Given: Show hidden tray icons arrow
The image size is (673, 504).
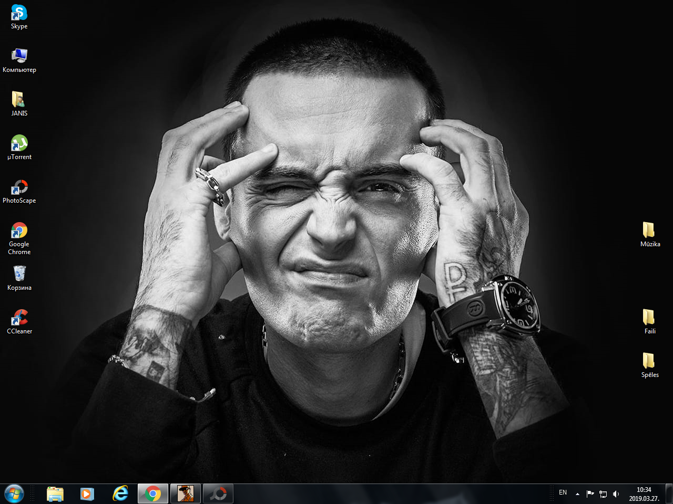Looking at the screenshot, I should point(577,494).
